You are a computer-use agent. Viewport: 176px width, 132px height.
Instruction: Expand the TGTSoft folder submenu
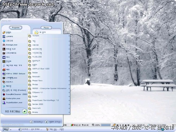tap(49, 36)
